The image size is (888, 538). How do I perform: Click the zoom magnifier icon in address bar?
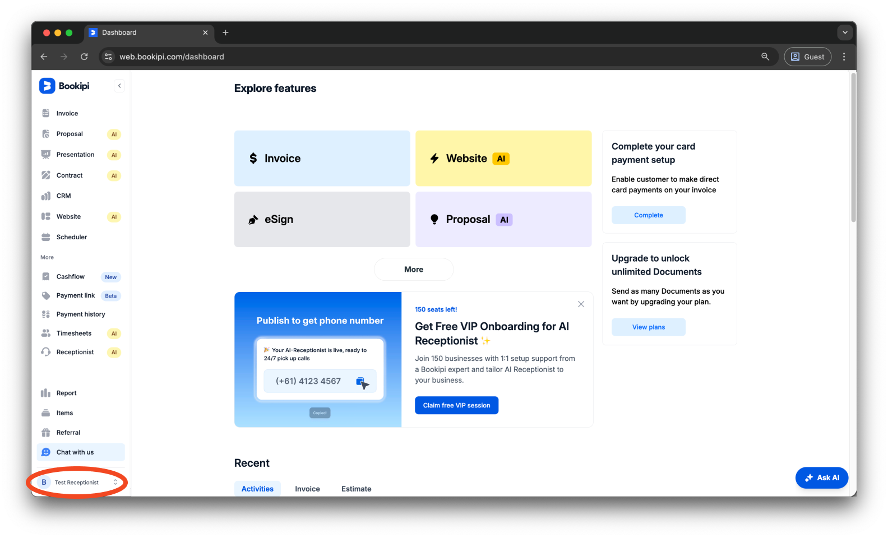tap(765, 57)
